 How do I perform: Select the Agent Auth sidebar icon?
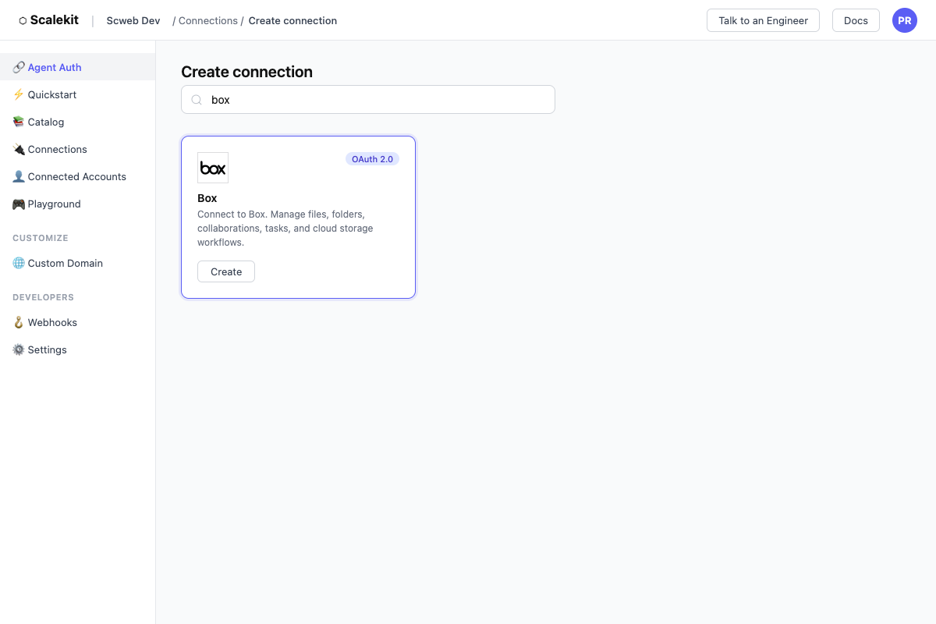17,67
